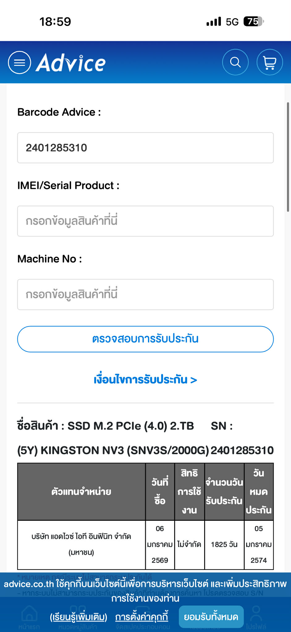Image resolution: width=291 pixels, height=632 pixels.
Task: Accept all cookies with ยอมรับทั้งหมด
Action: click(x=211, y=617)
